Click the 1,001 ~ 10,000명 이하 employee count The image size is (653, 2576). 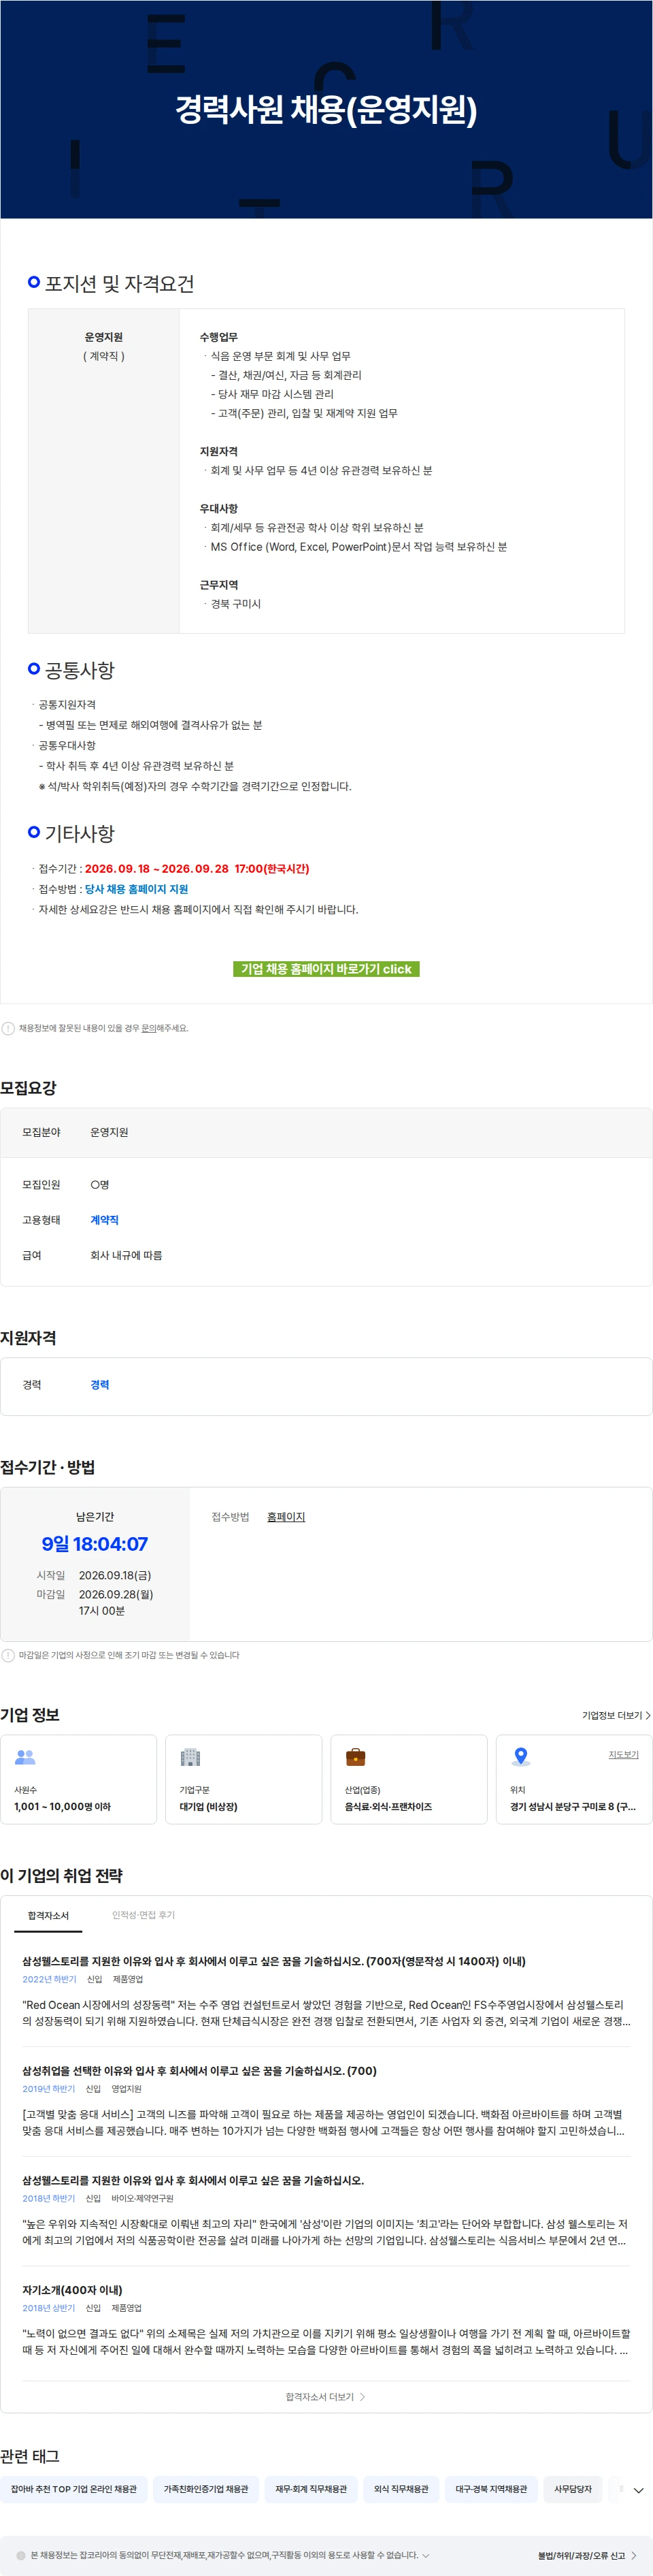point(63,1806)
